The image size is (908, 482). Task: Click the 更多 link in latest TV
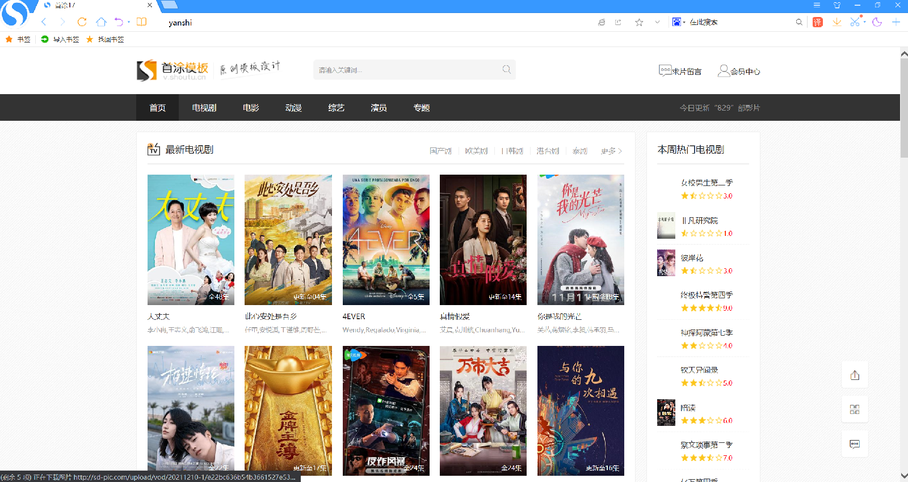611,151
